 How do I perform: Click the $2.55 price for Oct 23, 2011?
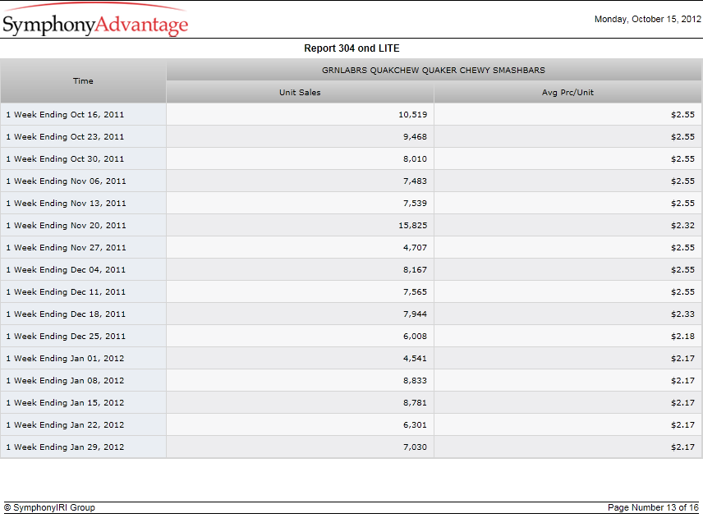click(x=682, y=136)
